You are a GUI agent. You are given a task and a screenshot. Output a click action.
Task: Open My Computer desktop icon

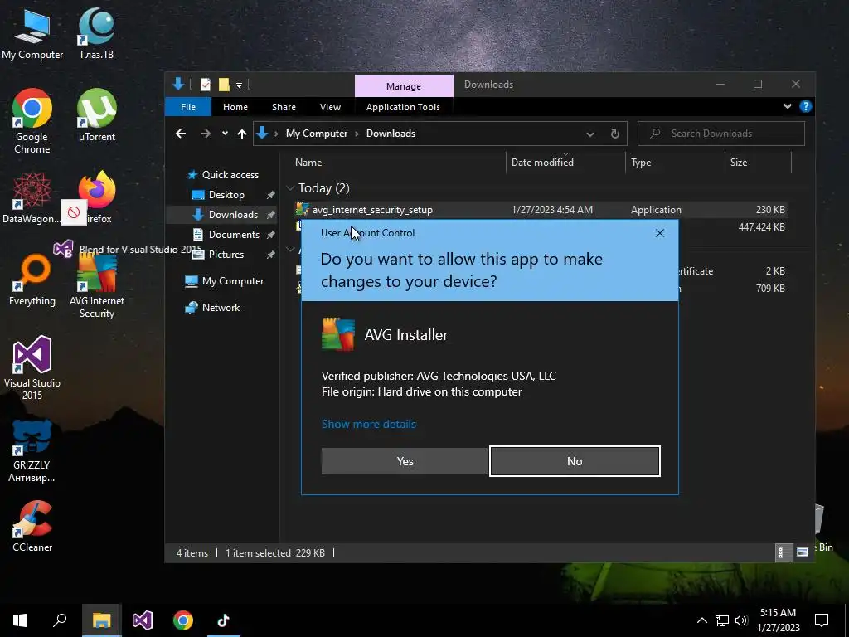coord(32,33)
